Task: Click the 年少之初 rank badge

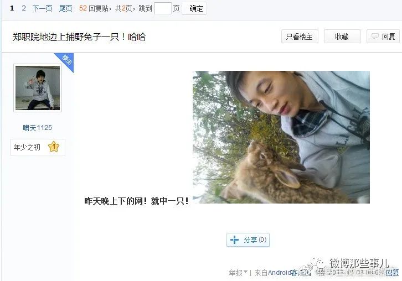Action: point(38,147)
